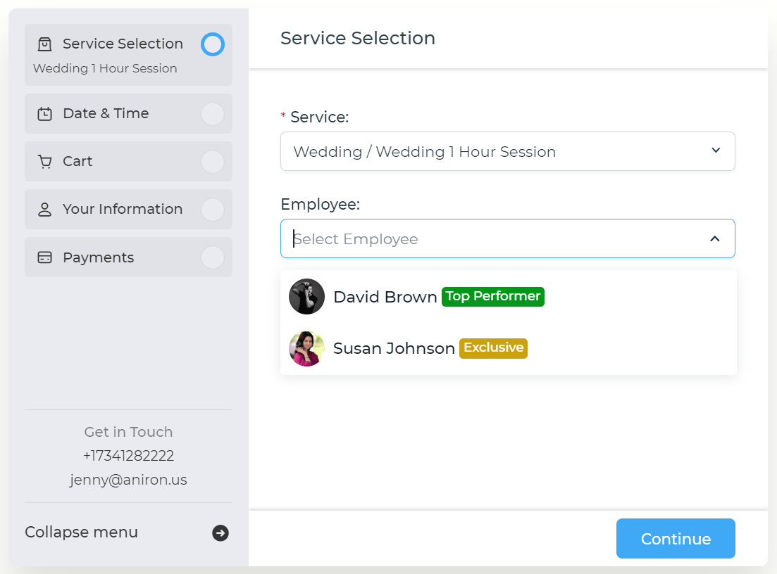Click the Your Information person icon
This screenshot has height=574, width=777.
pos(44,210)
